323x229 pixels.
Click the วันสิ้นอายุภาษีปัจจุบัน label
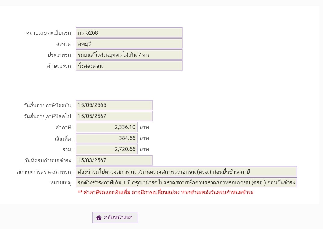(x=48, y=105)
